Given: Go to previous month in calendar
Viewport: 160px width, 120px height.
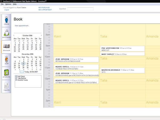Looking at the screenshot, I should [x=14, y=35].
